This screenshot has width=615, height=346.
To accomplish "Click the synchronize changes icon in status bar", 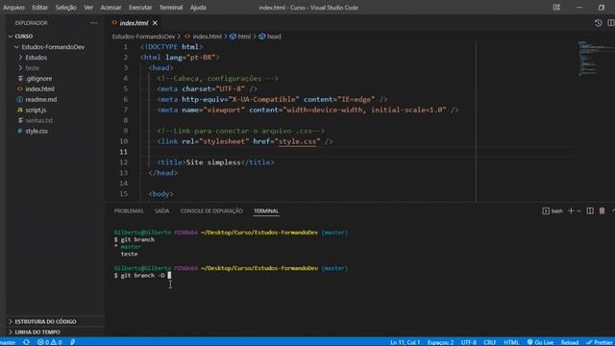I will pos(26,342).
